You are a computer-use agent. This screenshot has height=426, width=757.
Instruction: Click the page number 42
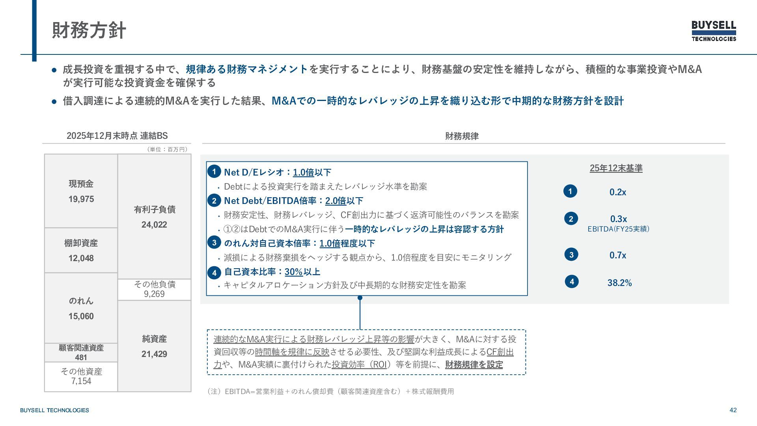[x=733, y=410]
